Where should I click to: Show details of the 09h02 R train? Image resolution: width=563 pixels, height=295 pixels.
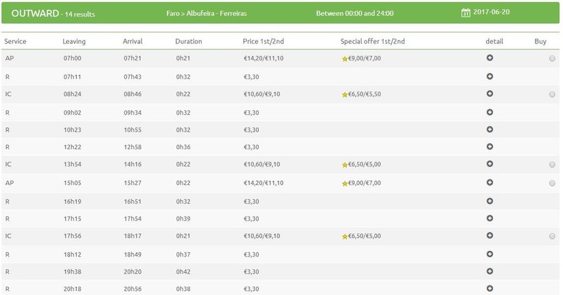click(490, 111)
